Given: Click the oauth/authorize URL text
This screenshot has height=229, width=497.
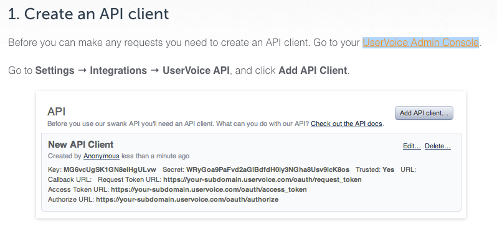Looking at the screenshot, I should [187, 200].
